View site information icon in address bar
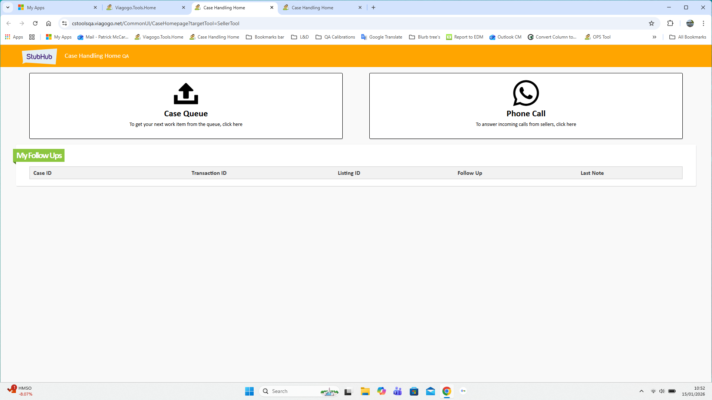The image size is (712, 400). 65,23
